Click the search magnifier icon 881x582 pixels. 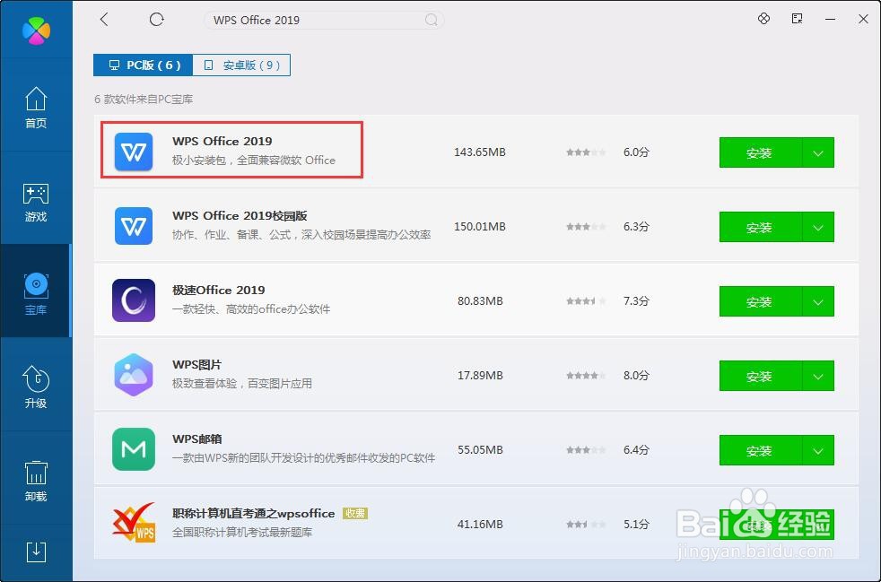click(431, 21)
